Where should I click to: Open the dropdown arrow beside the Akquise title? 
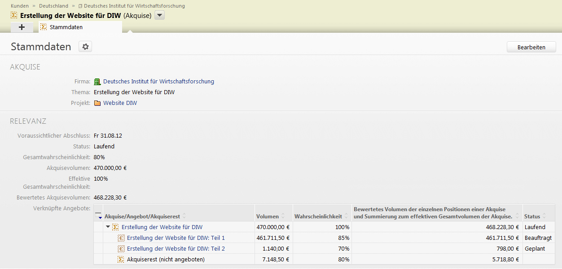[x=160, y=16]
